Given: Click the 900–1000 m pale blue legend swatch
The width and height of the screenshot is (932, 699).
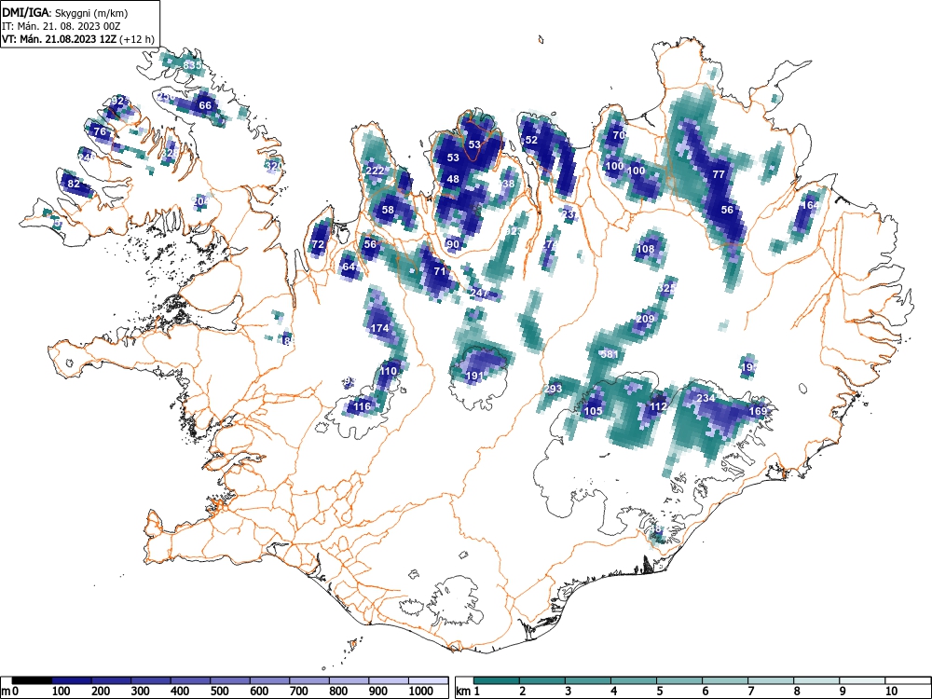Looking at the screenshot, I should [x=389, y=680].
